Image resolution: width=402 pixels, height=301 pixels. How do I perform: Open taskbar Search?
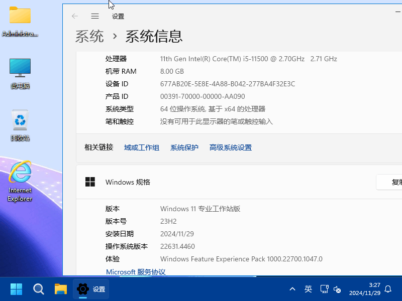click(39, 289)
